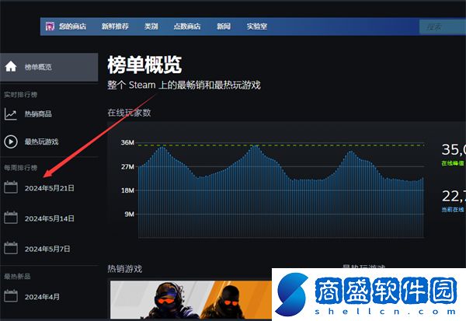Image resolution: width=466 pixels, height=321 pixels.
Task: Click the calendar icon beside 2024年5月21日
Action: (x=11, y=187)
